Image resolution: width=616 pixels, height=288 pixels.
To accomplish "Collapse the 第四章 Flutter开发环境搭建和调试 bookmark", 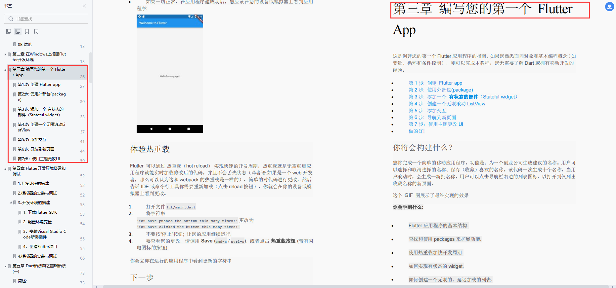I will point(5,168).
